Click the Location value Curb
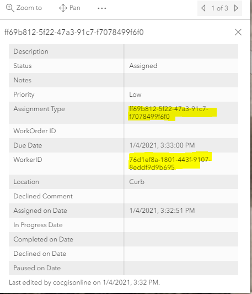 coord(137,182)
